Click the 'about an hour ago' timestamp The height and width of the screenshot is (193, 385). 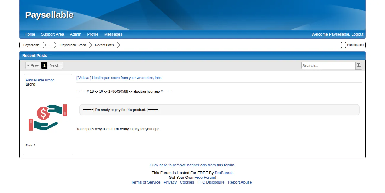[146, 92]
